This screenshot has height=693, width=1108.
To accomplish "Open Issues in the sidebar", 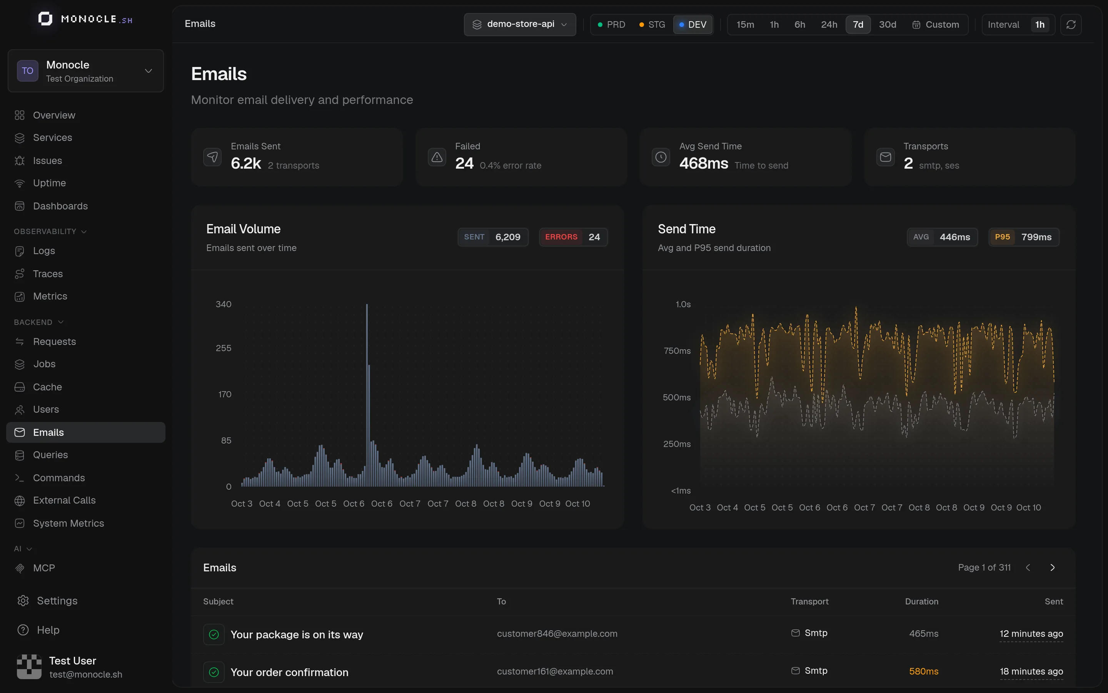I will [86, 161].
